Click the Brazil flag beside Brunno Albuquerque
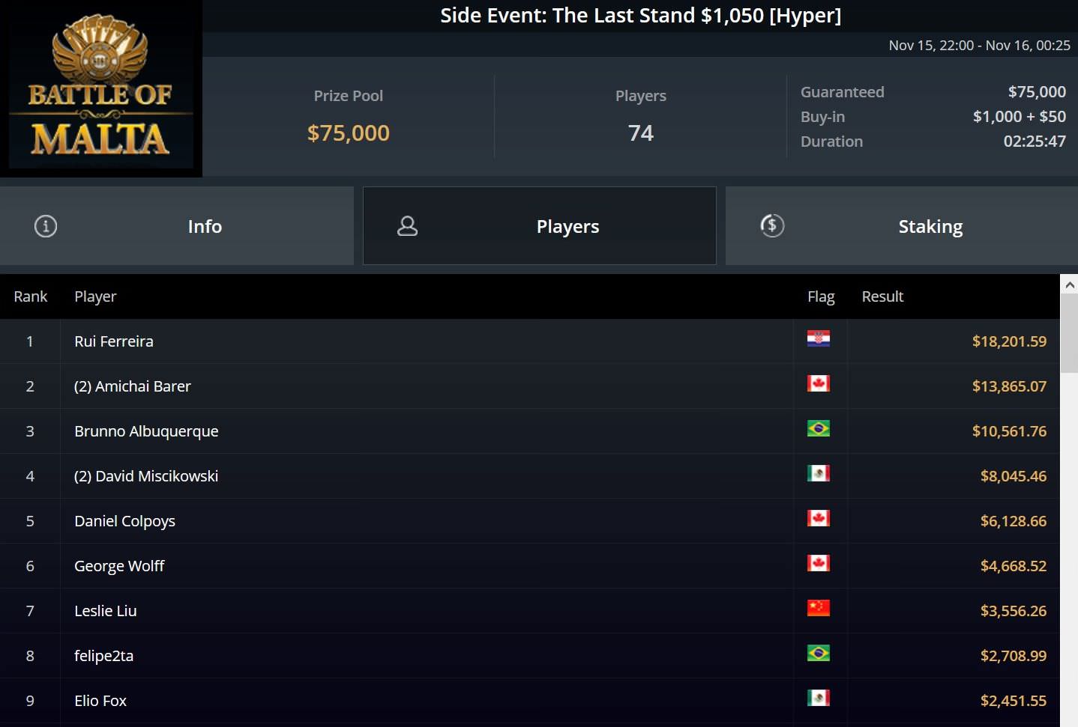 click(x=818, y=429)
